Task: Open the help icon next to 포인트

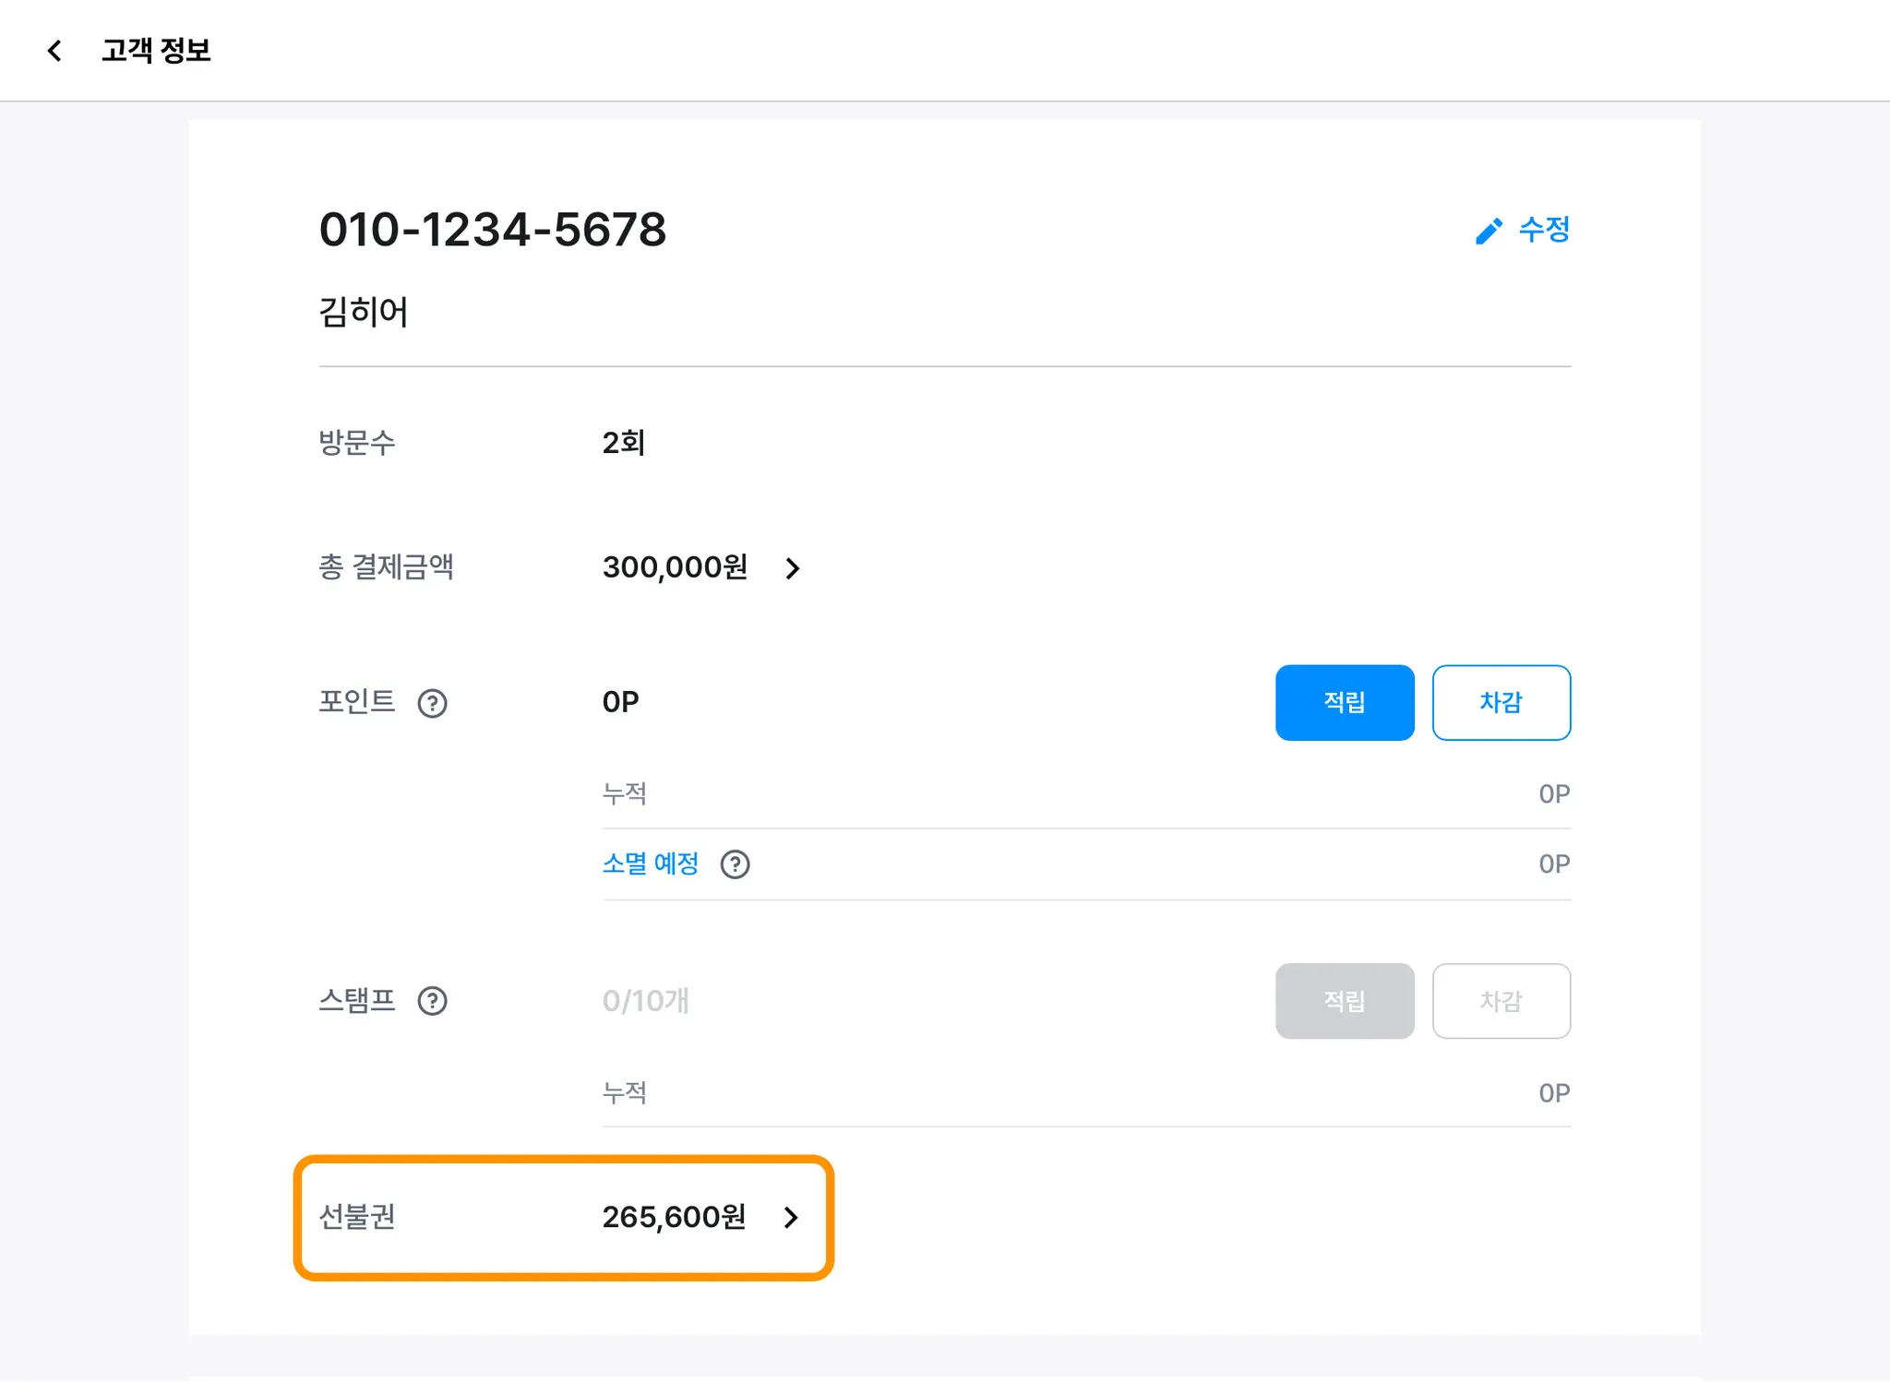Action: click(x=432, y=703)
